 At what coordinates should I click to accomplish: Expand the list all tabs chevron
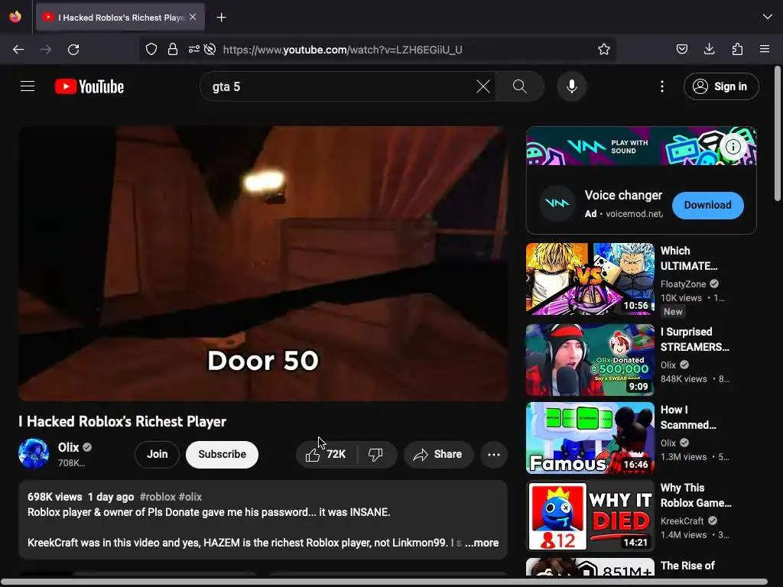(767, 17)
